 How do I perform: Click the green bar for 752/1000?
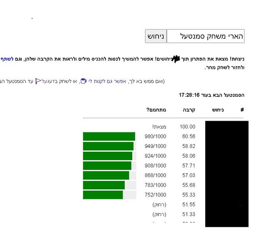(x=103, y=195)
